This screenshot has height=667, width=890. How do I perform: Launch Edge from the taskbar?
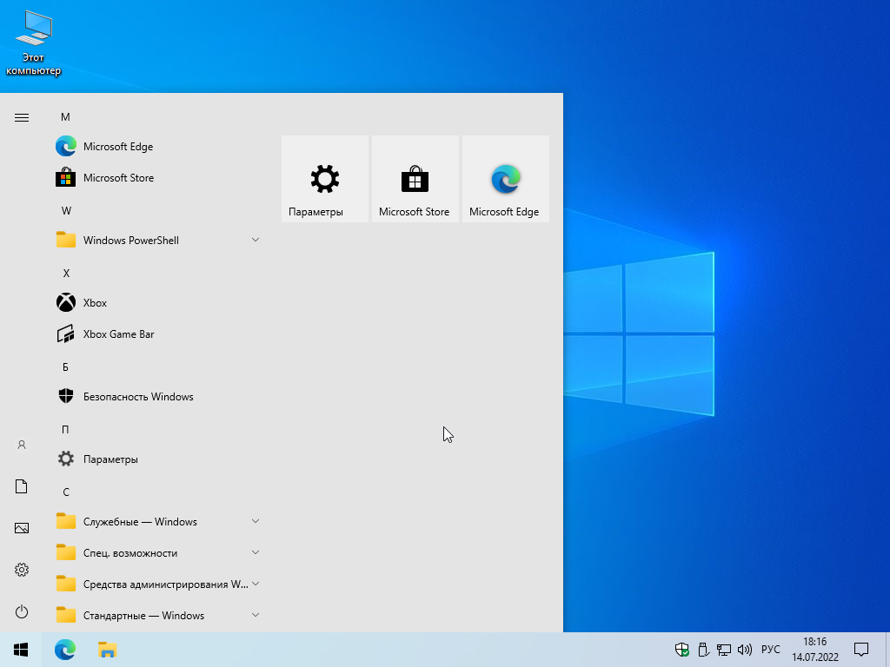click(x=65, y=650)
